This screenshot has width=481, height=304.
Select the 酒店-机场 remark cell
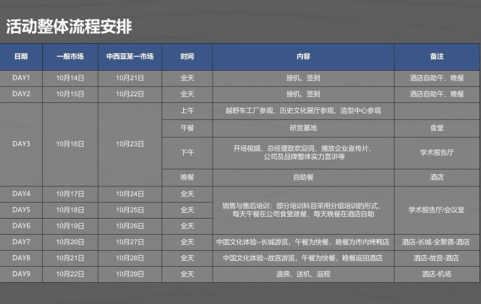point(437,274)
